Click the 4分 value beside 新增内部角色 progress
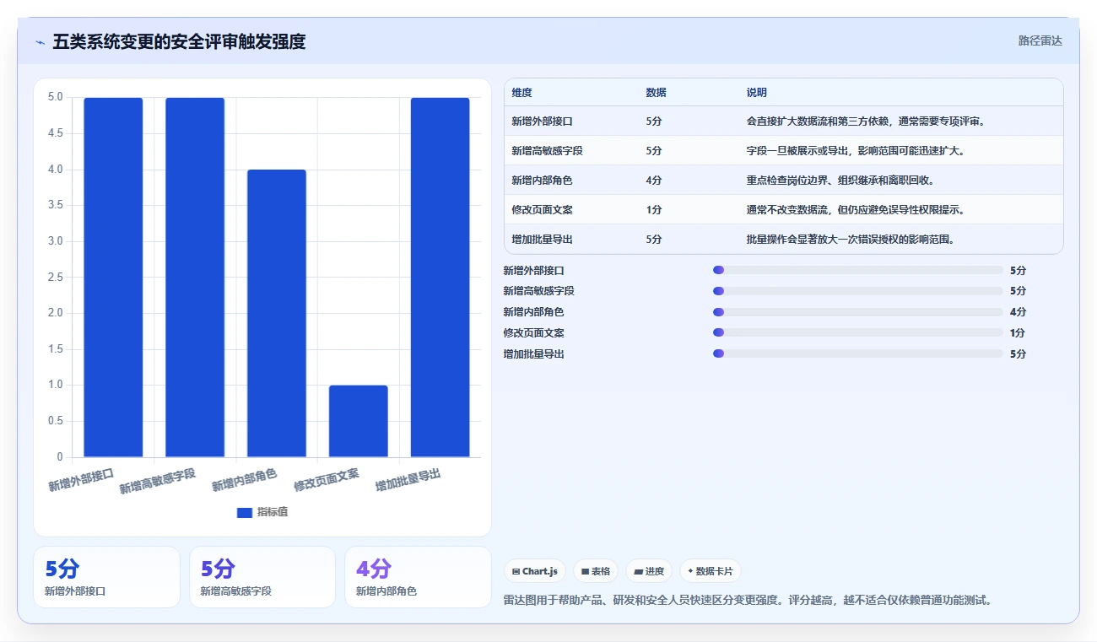 click(x=1018, y=312)
